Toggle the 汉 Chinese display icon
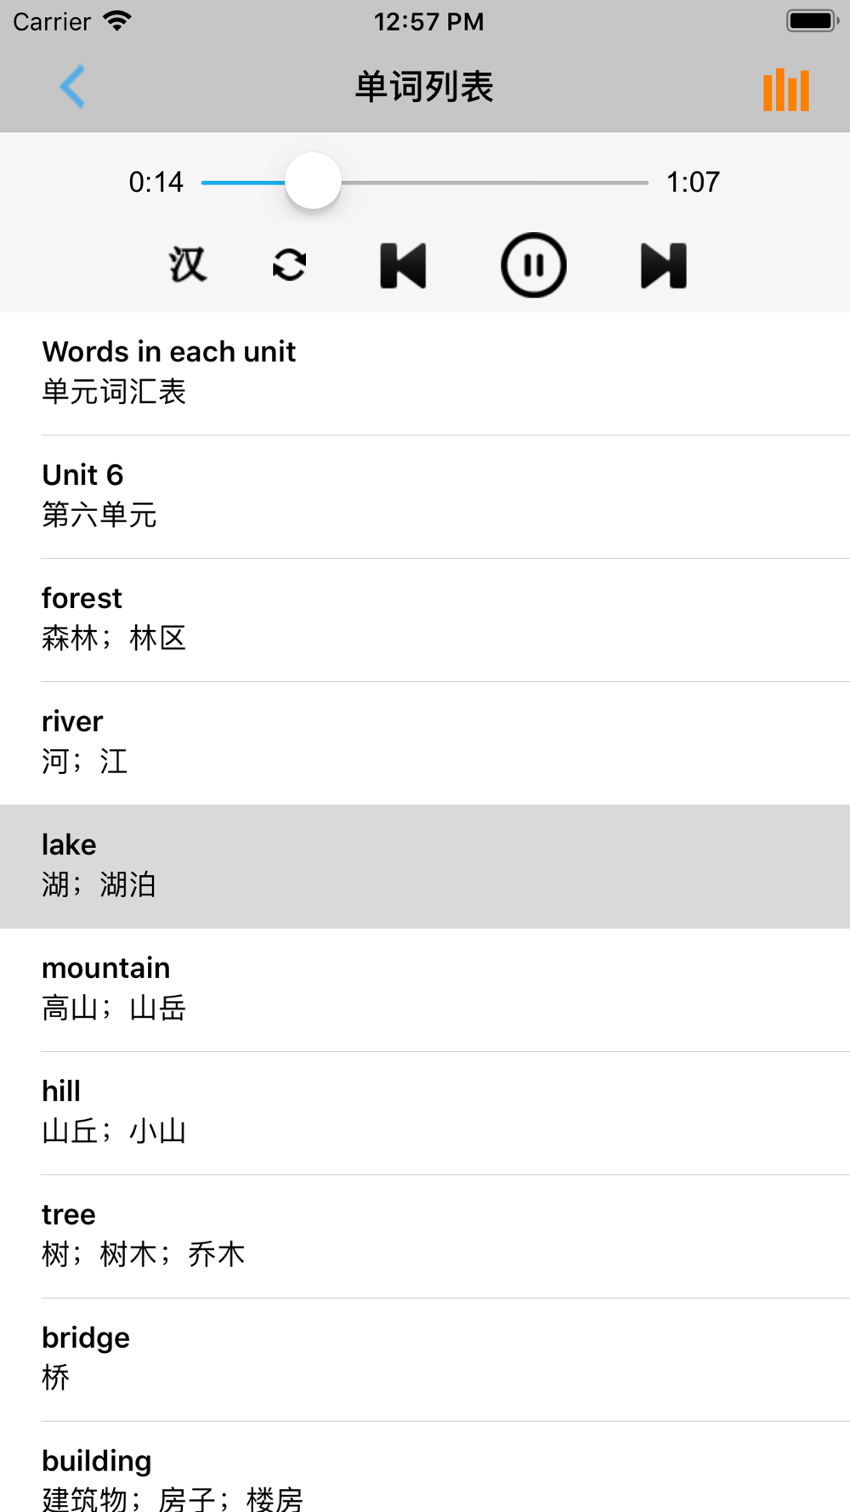Screen dimensions: 850x1512 (x=187, y=265)
